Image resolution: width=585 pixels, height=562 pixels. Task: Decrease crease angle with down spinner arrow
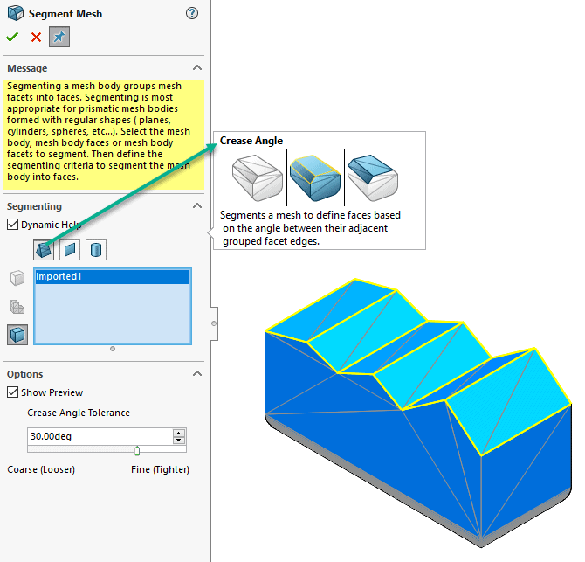click(179, 440)
